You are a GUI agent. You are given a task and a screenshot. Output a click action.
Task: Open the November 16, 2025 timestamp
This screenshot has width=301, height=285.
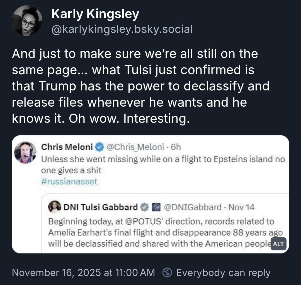(83, 272)
